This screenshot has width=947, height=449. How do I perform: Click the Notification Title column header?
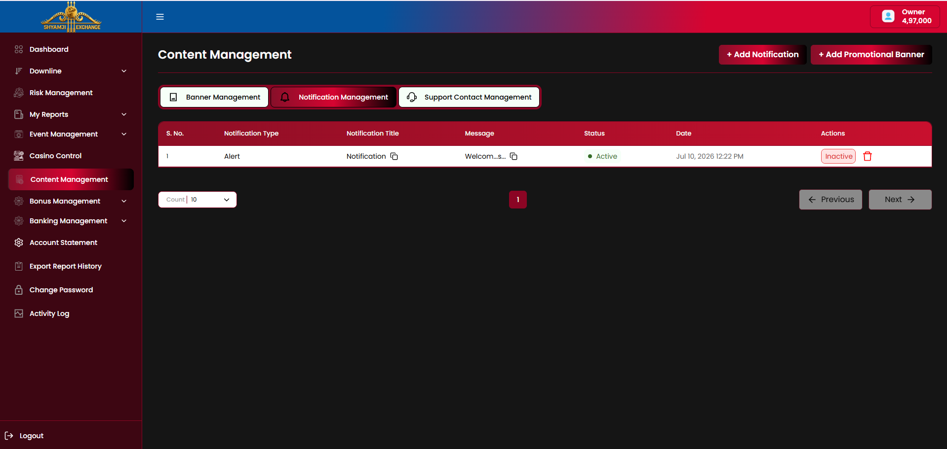click(x=372, y=134)
